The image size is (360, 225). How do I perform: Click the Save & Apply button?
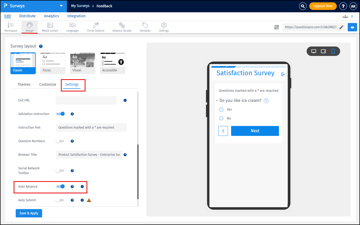click(x=29, y=213)
